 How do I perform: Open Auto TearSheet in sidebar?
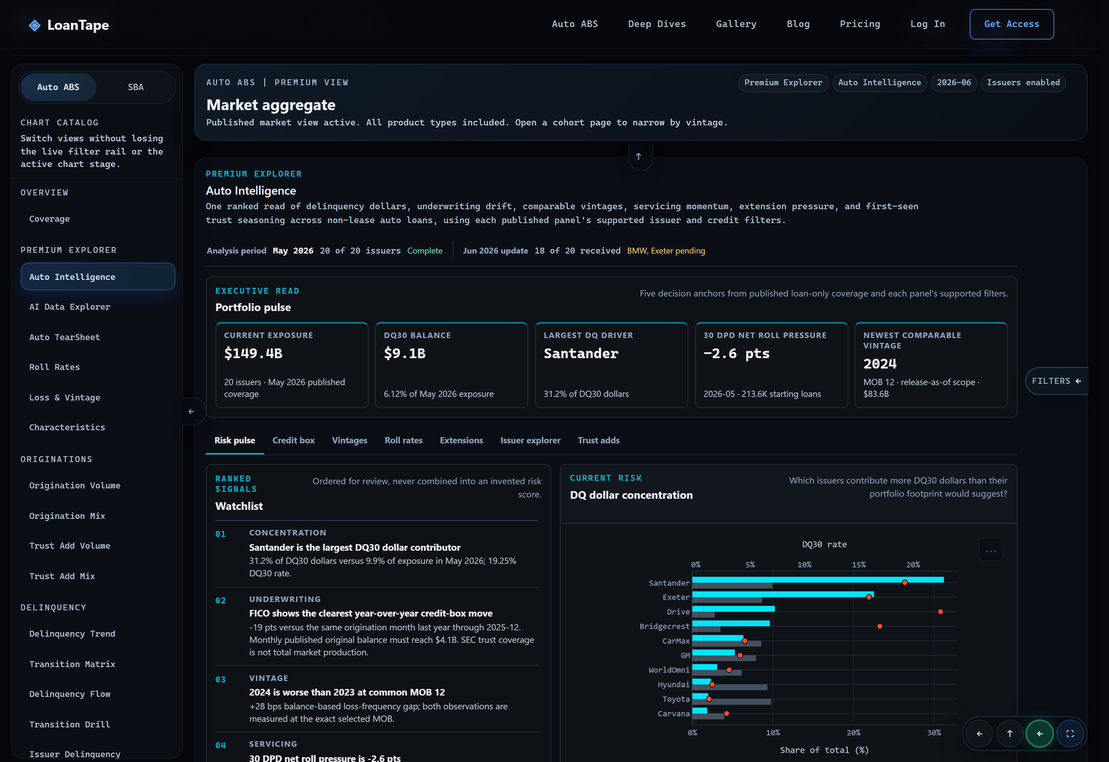pos(98,337)
